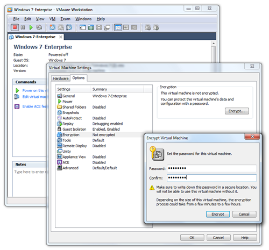
Task: Click the Password input field
Action: pos(211,168)
